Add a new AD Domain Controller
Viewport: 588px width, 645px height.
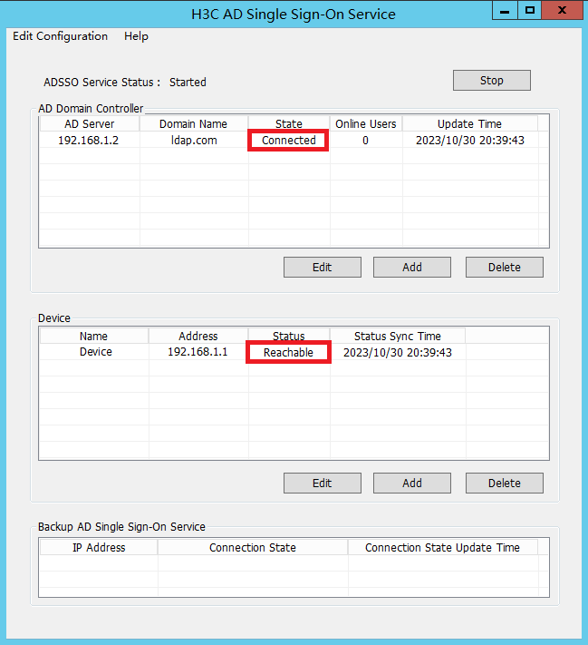(411, 268)
